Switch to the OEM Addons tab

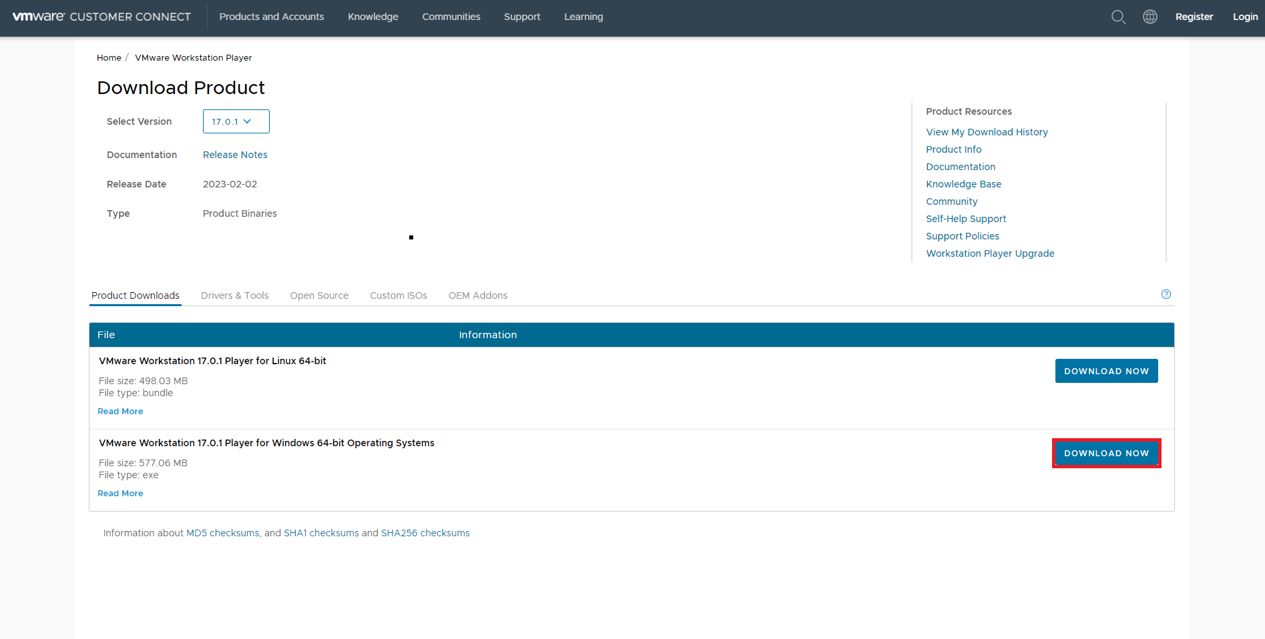[478, 295]
